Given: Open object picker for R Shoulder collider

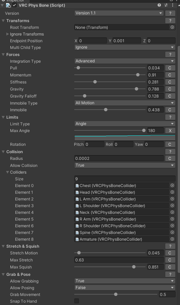Looking at the screenshot, I should click(x=172, y=226).
